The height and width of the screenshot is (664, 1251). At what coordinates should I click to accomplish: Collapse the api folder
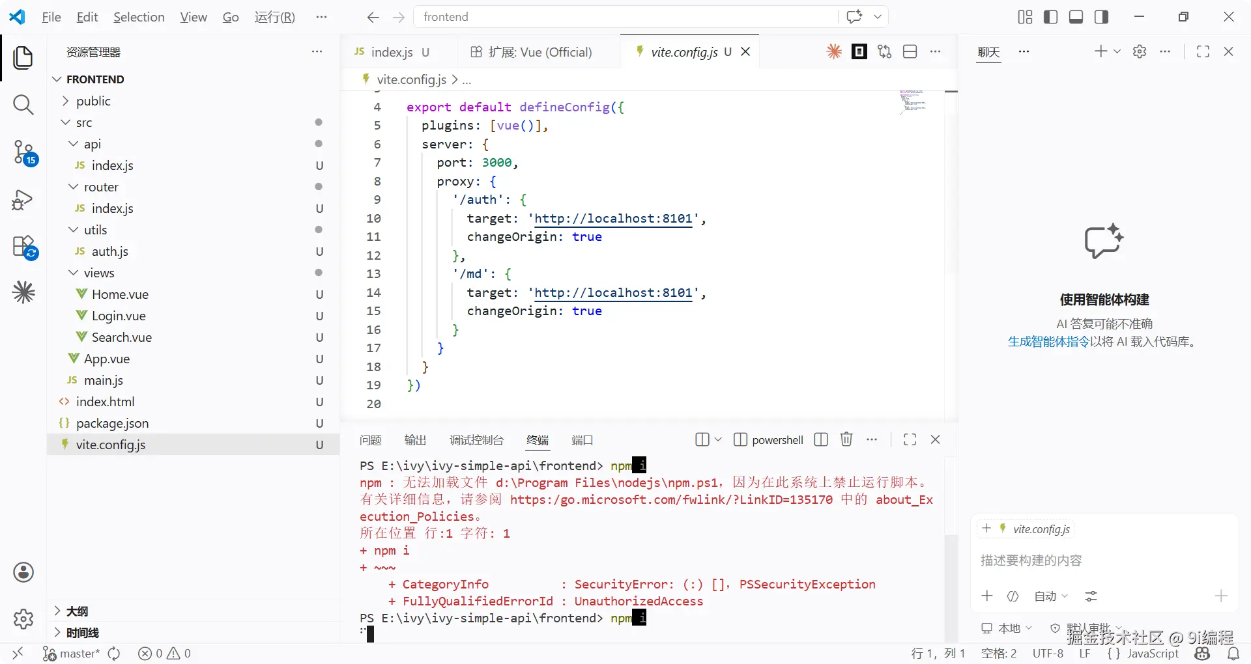(73, 144)
